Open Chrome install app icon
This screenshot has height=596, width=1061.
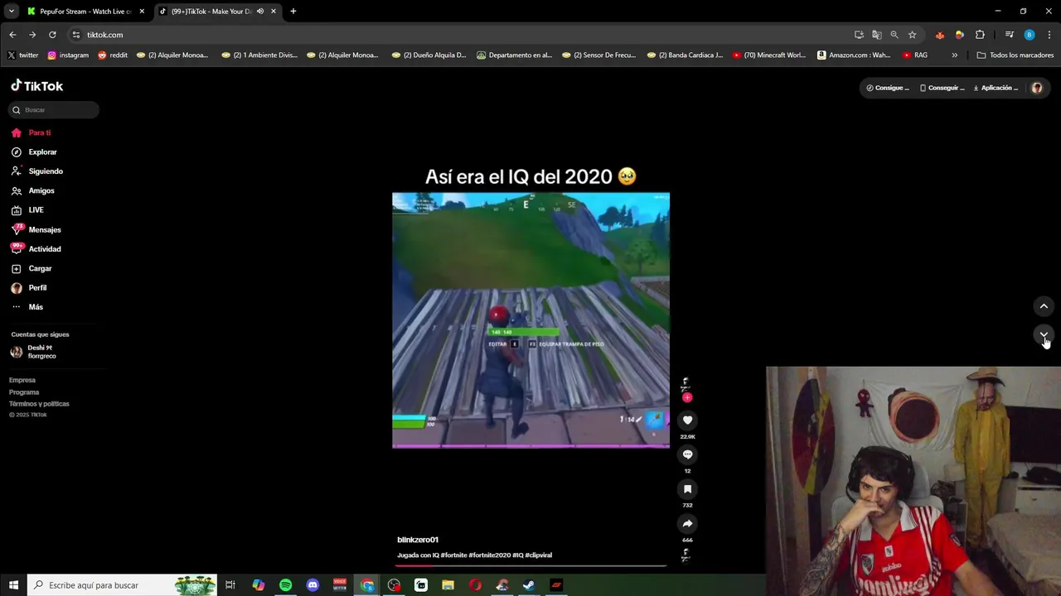859,35
